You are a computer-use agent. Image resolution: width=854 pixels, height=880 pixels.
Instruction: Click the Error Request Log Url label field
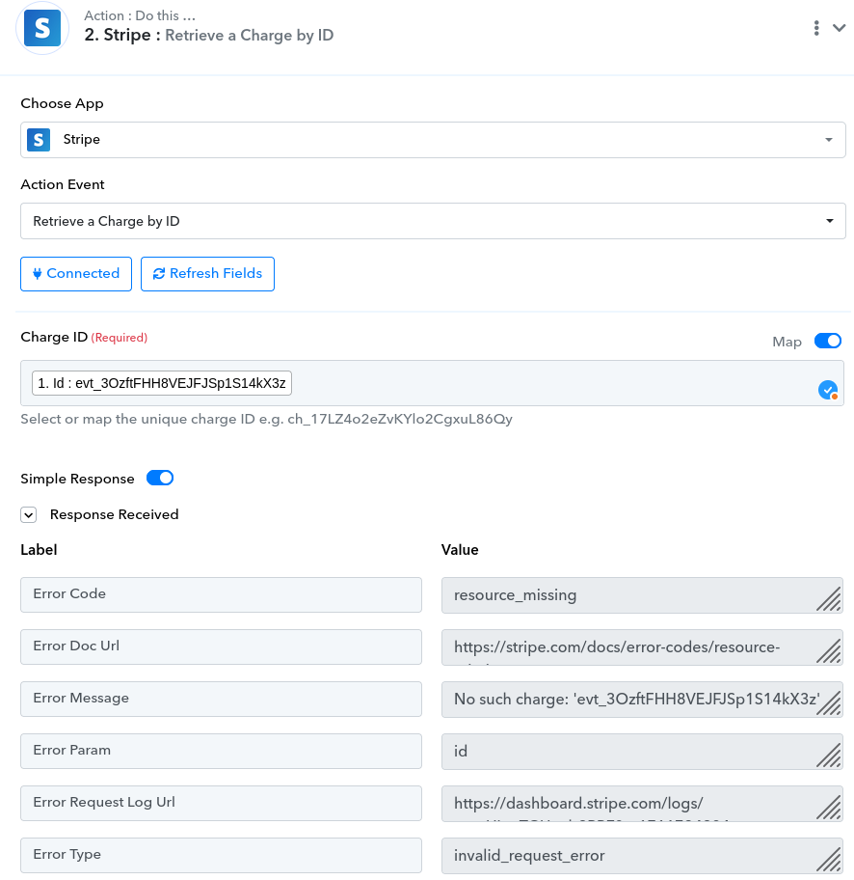tap(221, 803)
